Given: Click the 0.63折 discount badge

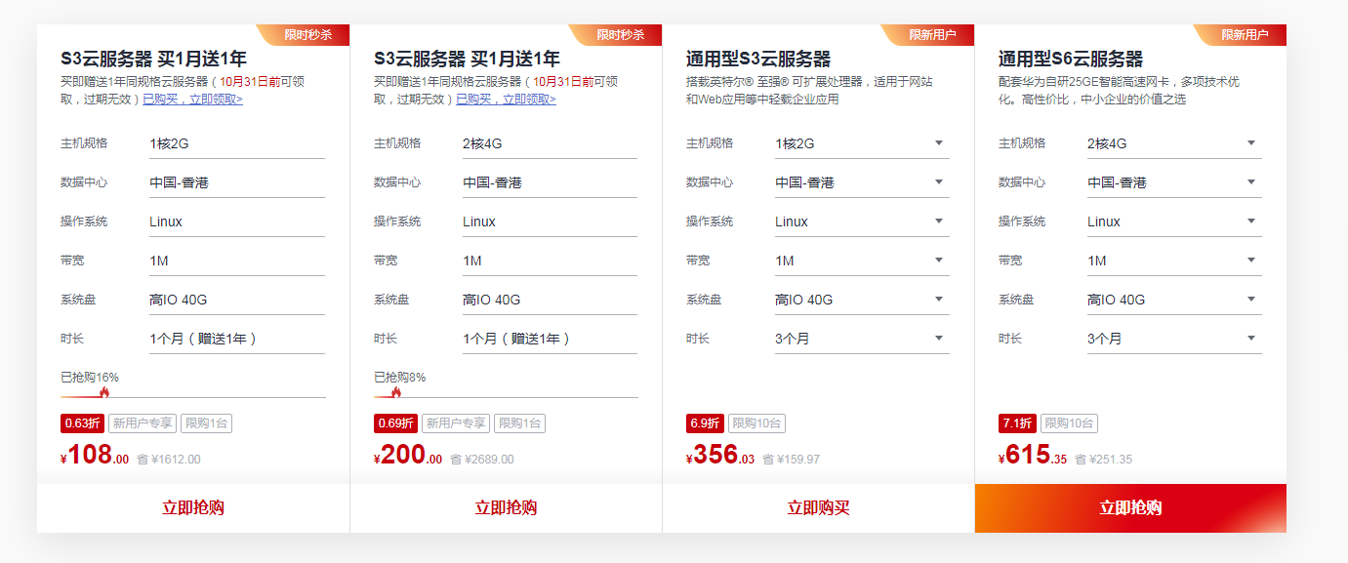Looking at the screenshot, I should 82,423.
